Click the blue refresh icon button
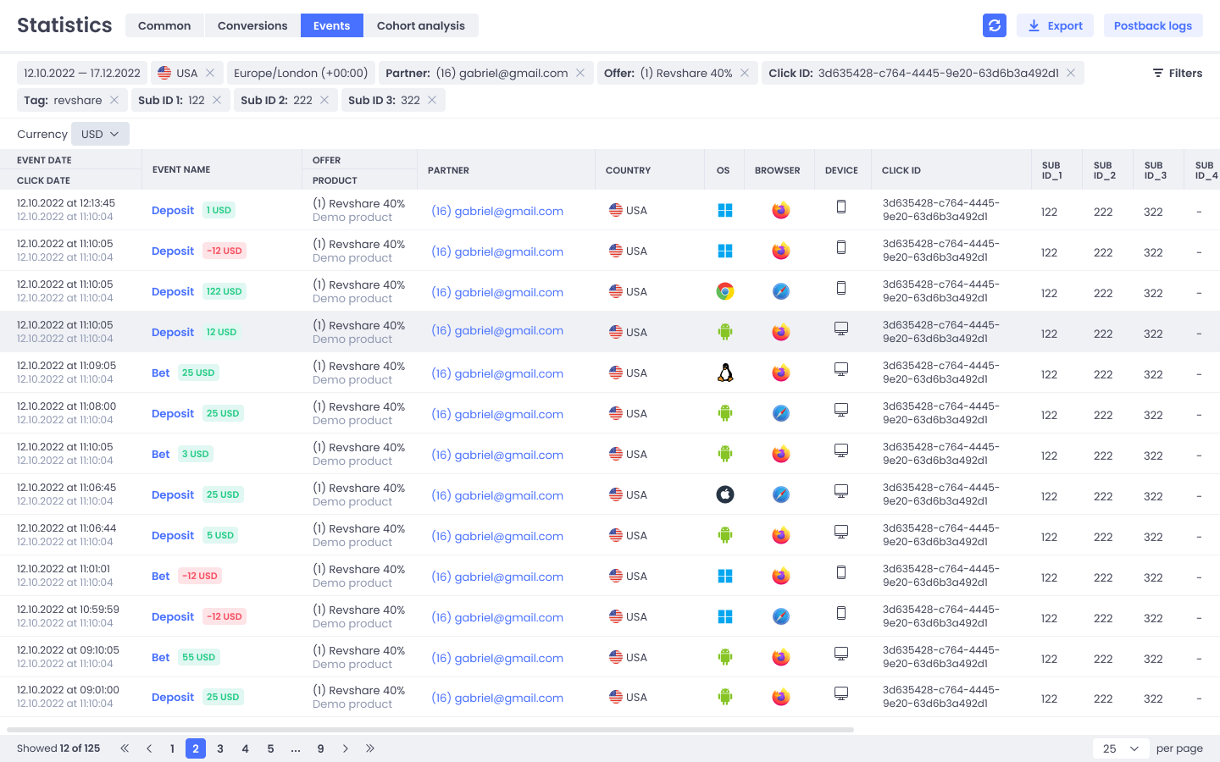 coord(995,25)
